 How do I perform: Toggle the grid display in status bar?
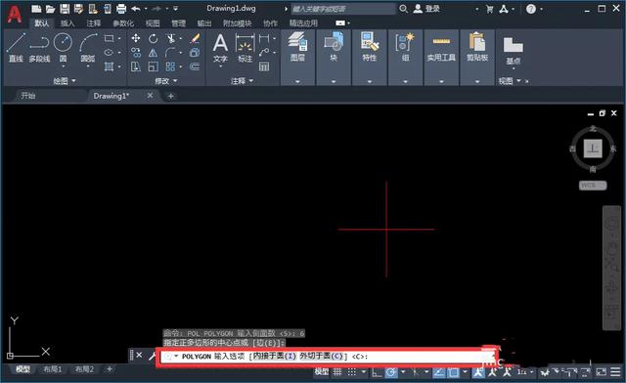click(x=337, y=372)
